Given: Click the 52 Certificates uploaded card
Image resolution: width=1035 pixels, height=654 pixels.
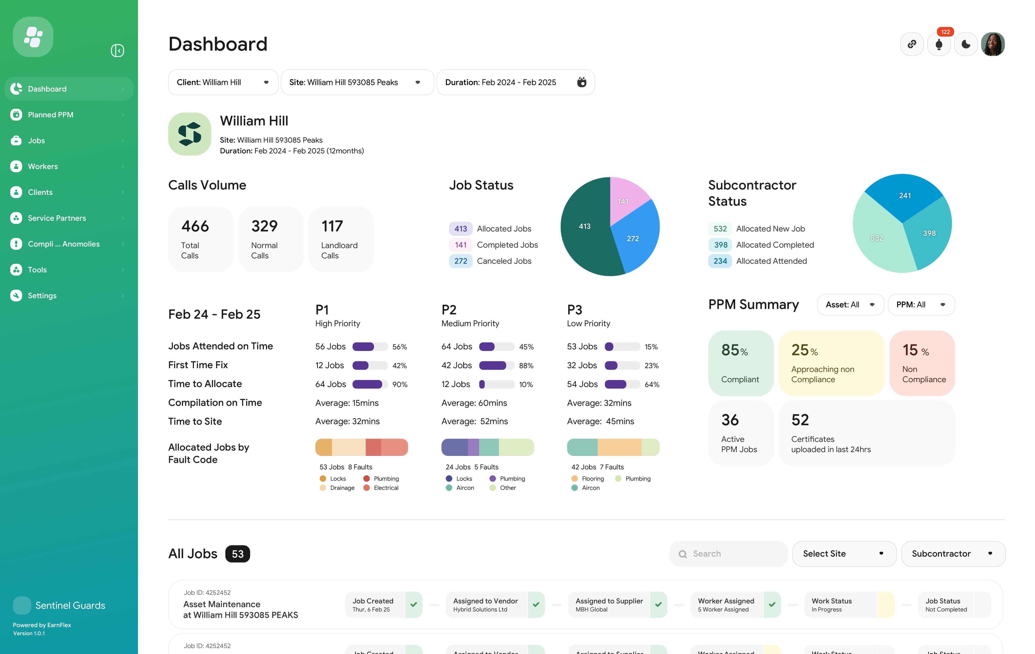Looking at the screenshot, I should point(866,433).
